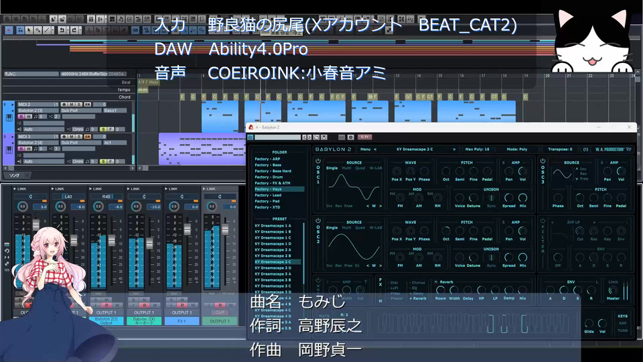Click next filter type arrow beside SVF LP
This screenshot has height=362, width=643.
point(594,222)
